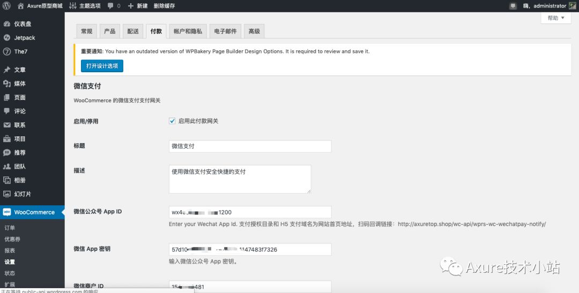This screenshot has width=579, height=293.
Task: Open the comments bubble icon
Action: click(x=110, y=6)
